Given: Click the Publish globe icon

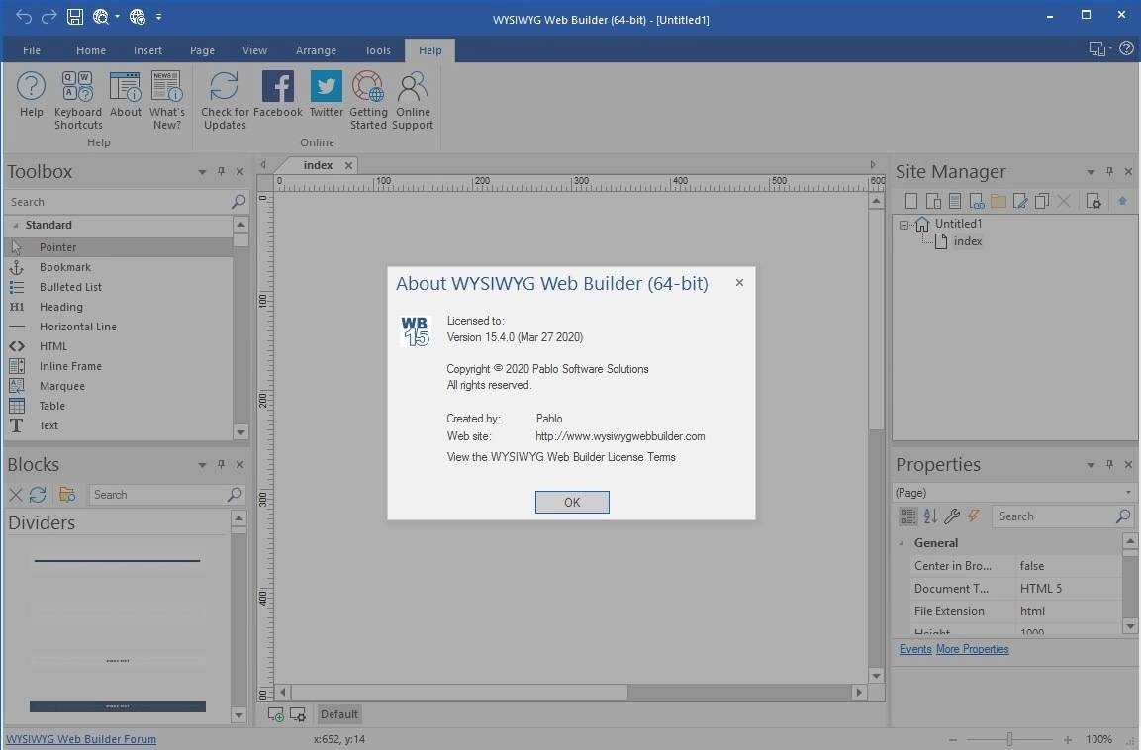Looking at the screenshot, I should 137,16.
